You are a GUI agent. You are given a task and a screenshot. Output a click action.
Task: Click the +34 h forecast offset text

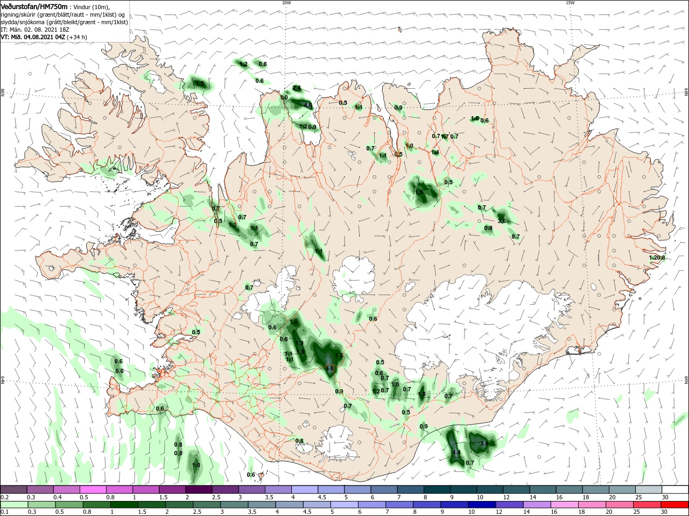77,37
